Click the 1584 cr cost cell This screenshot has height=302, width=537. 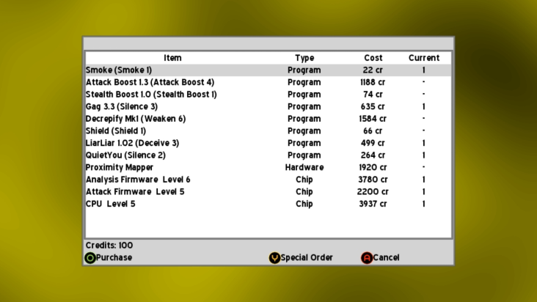[373, 119]
